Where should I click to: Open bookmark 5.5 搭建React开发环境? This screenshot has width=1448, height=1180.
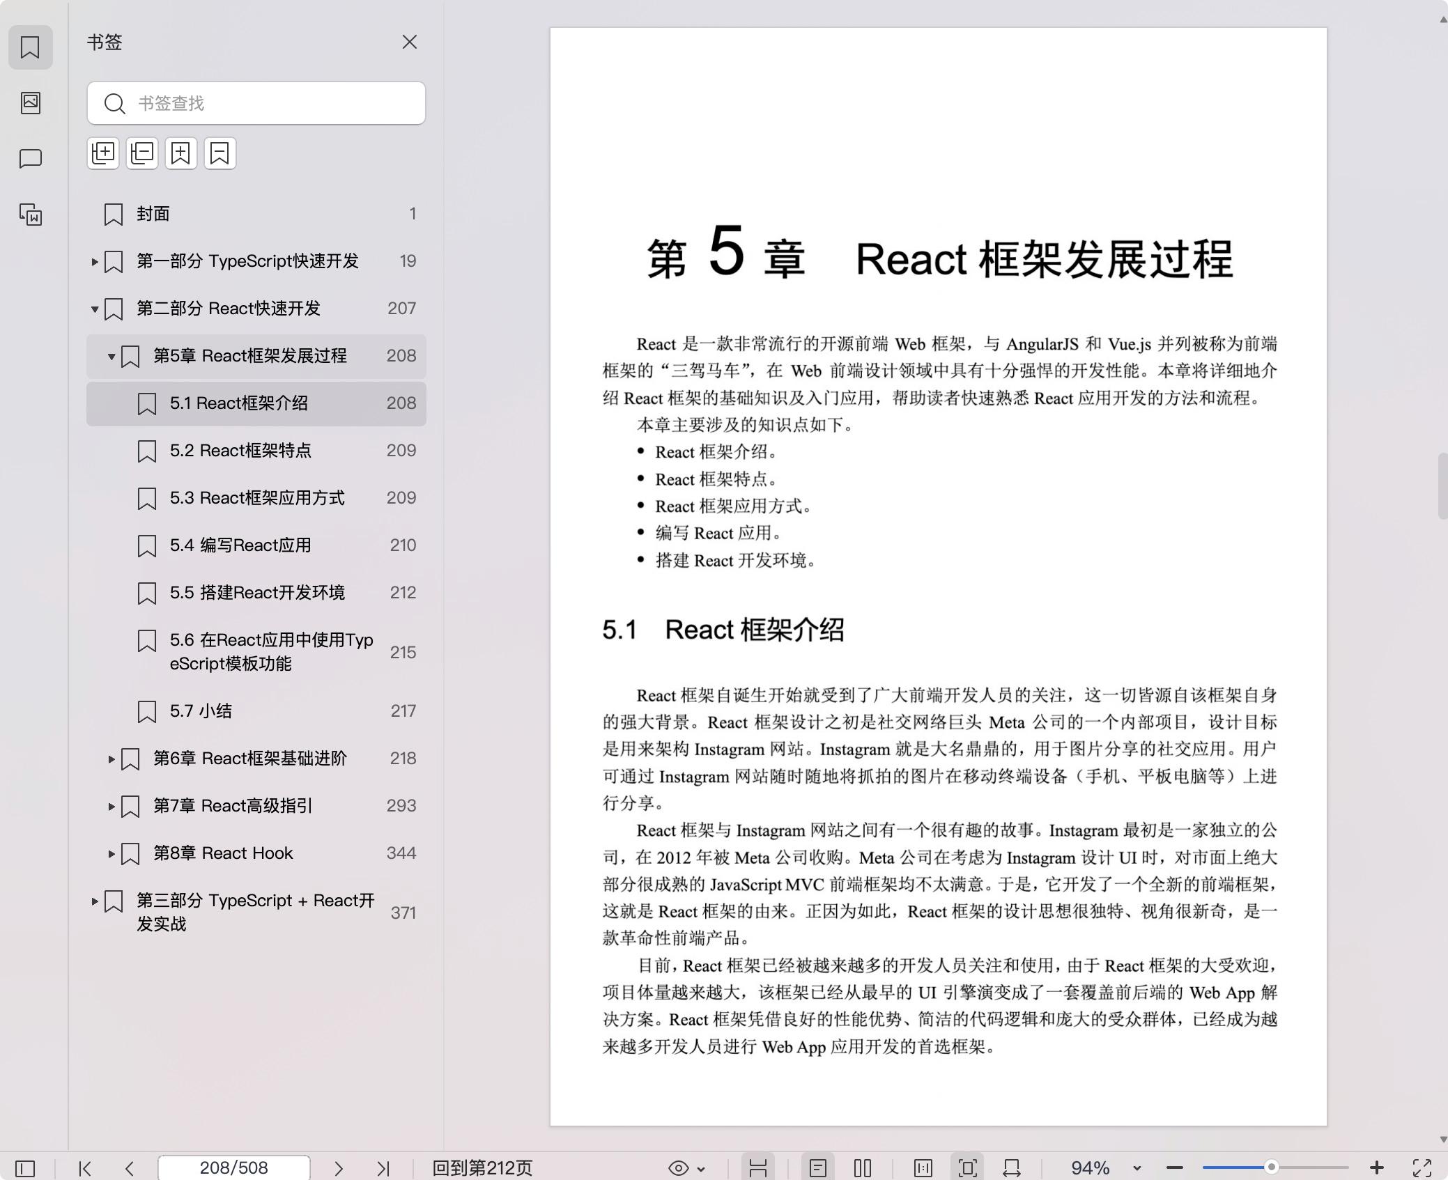(x=256, y=593)
